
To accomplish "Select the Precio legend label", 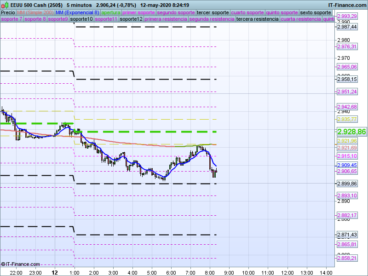I will [8, 12].
